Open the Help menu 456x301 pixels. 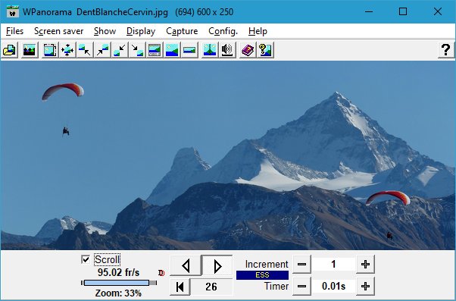258,31
